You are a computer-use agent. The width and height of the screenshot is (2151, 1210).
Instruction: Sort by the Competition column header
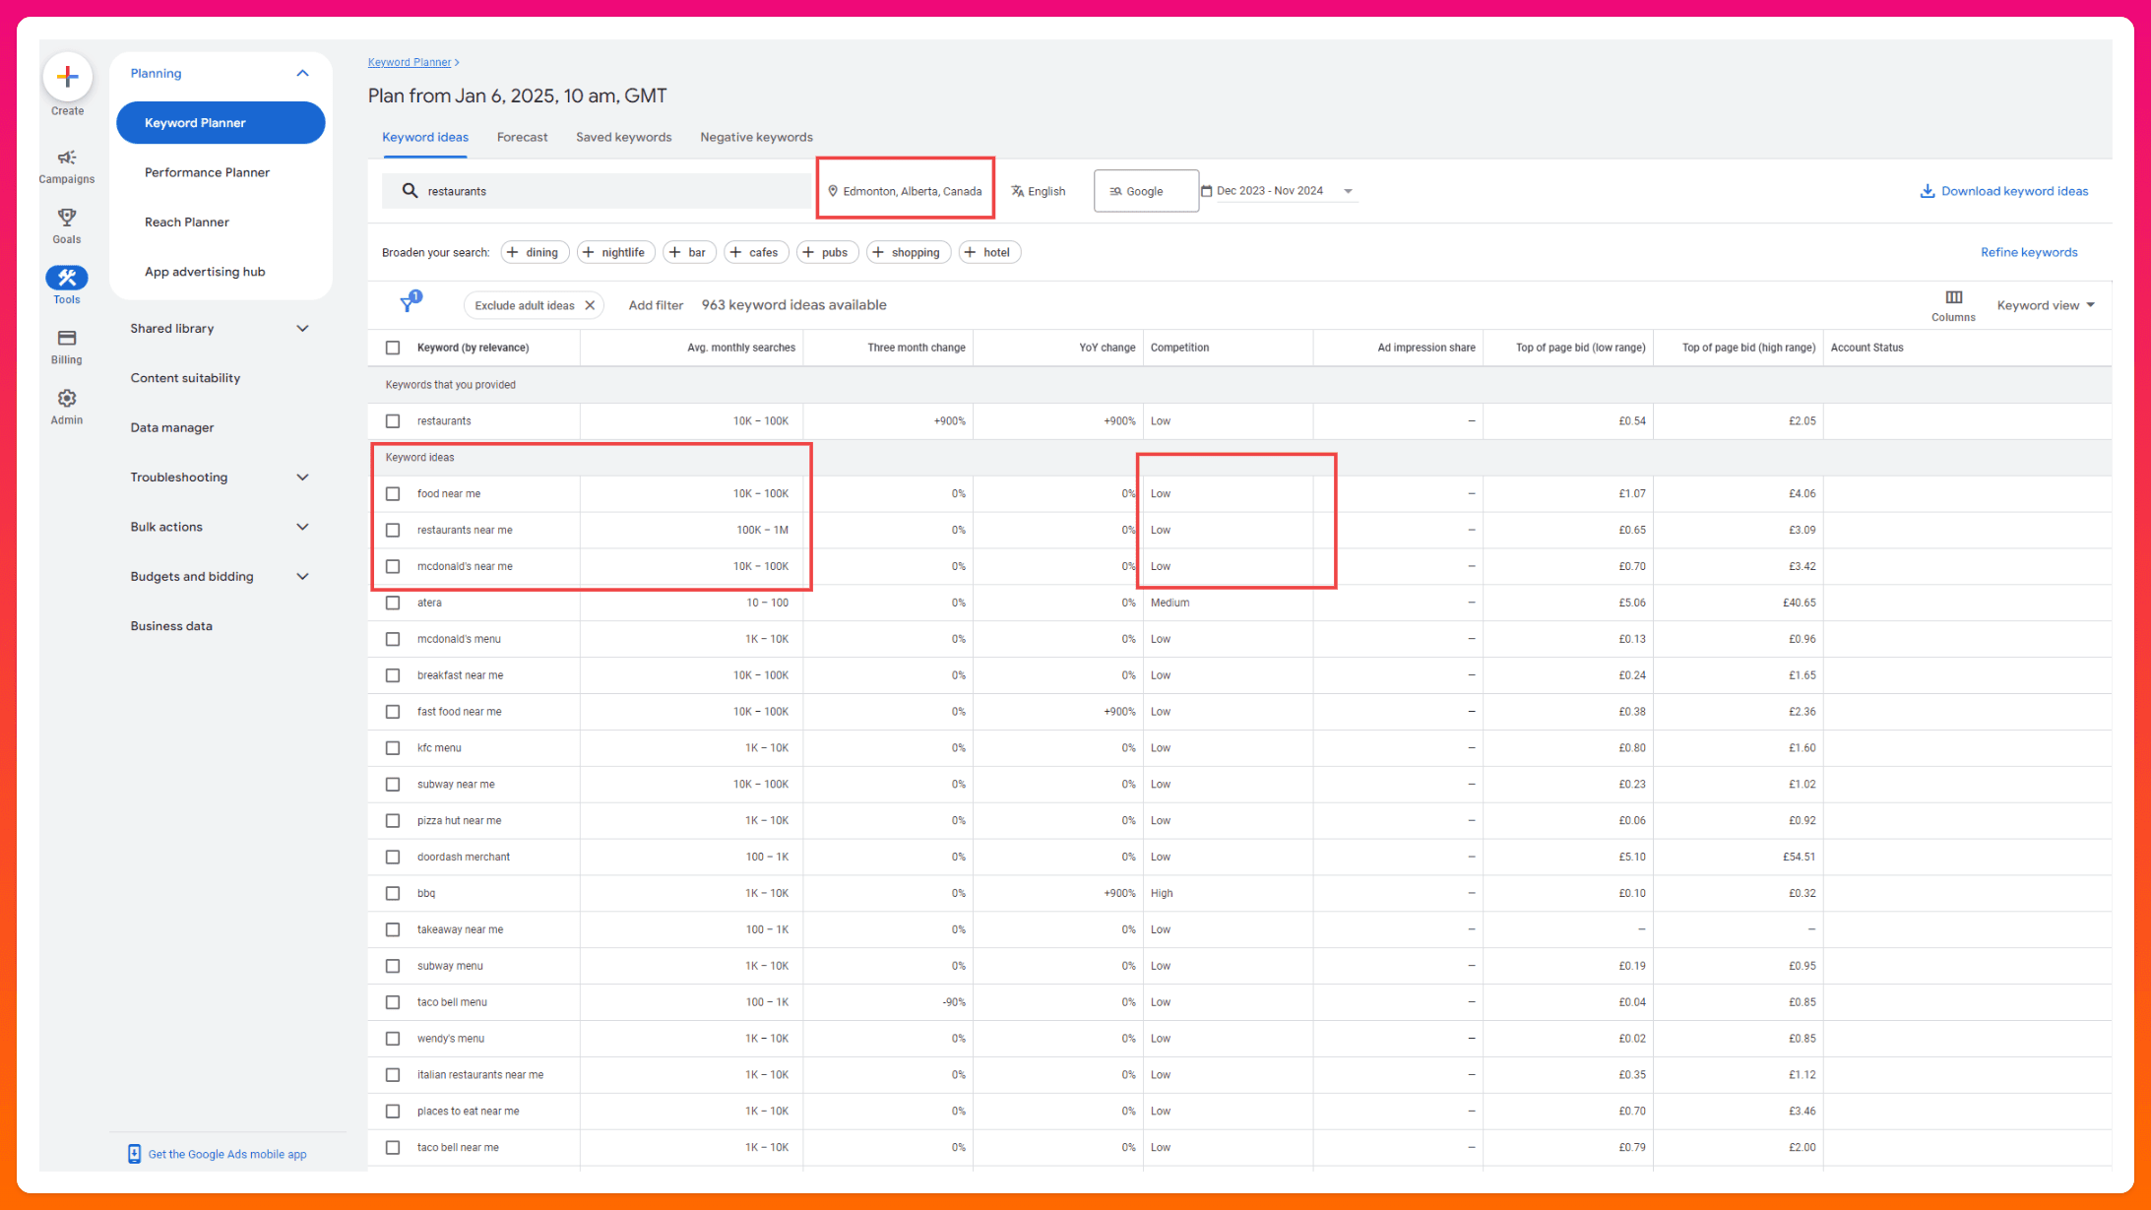1179,348
